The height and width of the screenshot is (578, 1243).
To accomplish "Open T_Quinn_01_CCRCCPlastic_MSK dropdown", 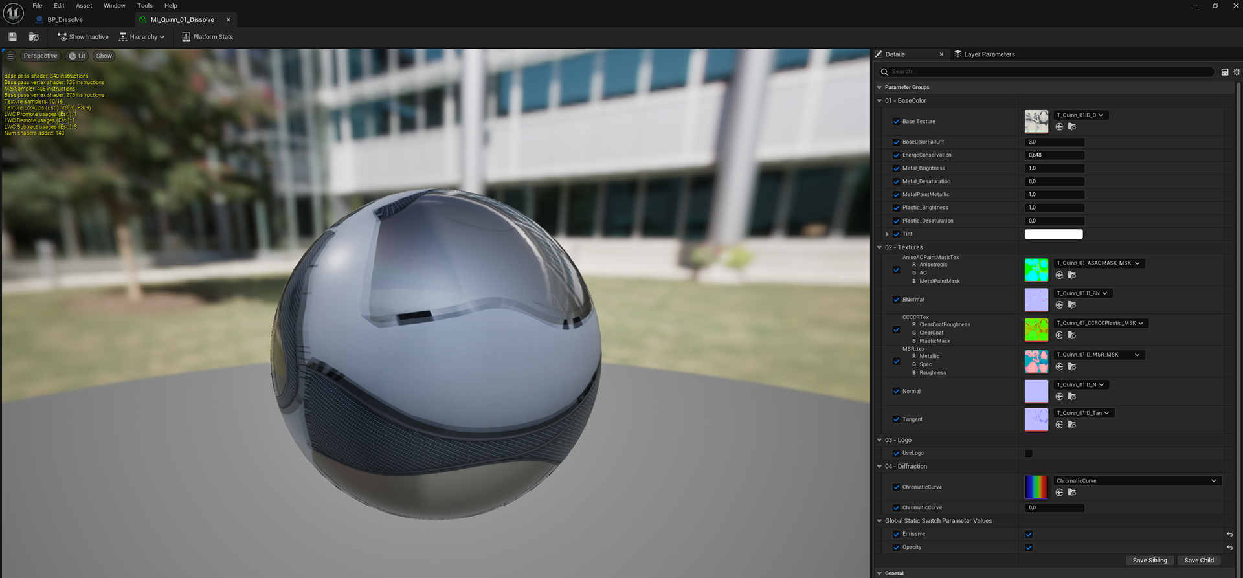I will click(x=1101, y=323).
